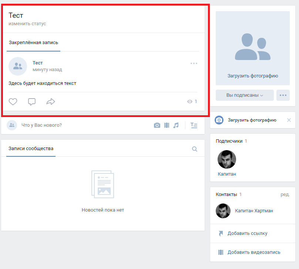
Task: Click contact name Капитан Хартман
Action: [254, 211]
